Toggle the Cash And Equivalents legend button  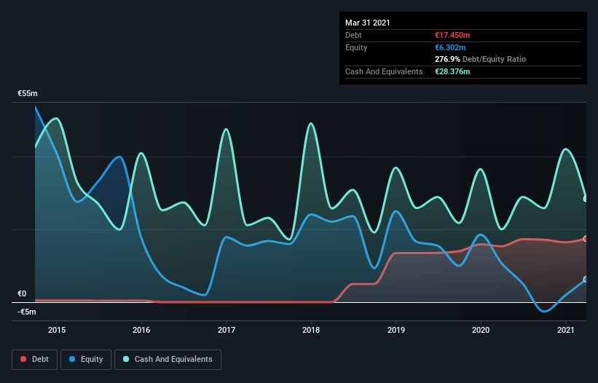click(168, 360)
